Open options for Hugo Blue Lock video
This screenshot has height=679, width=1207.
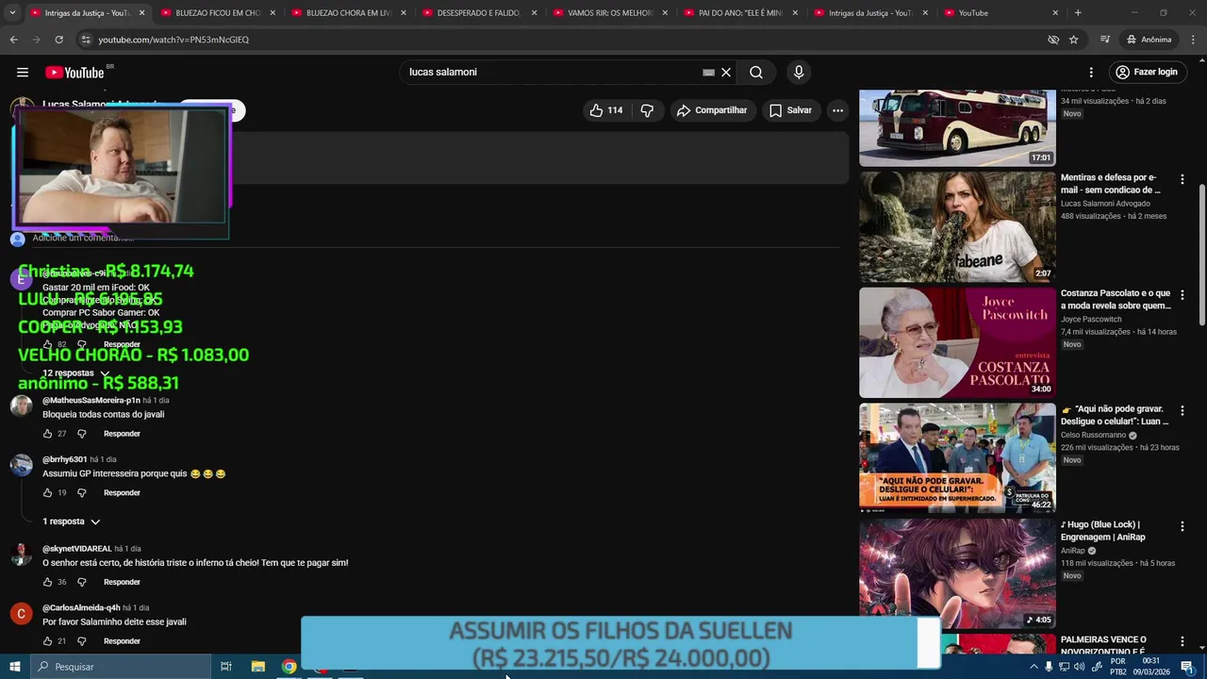[1182, 526]
